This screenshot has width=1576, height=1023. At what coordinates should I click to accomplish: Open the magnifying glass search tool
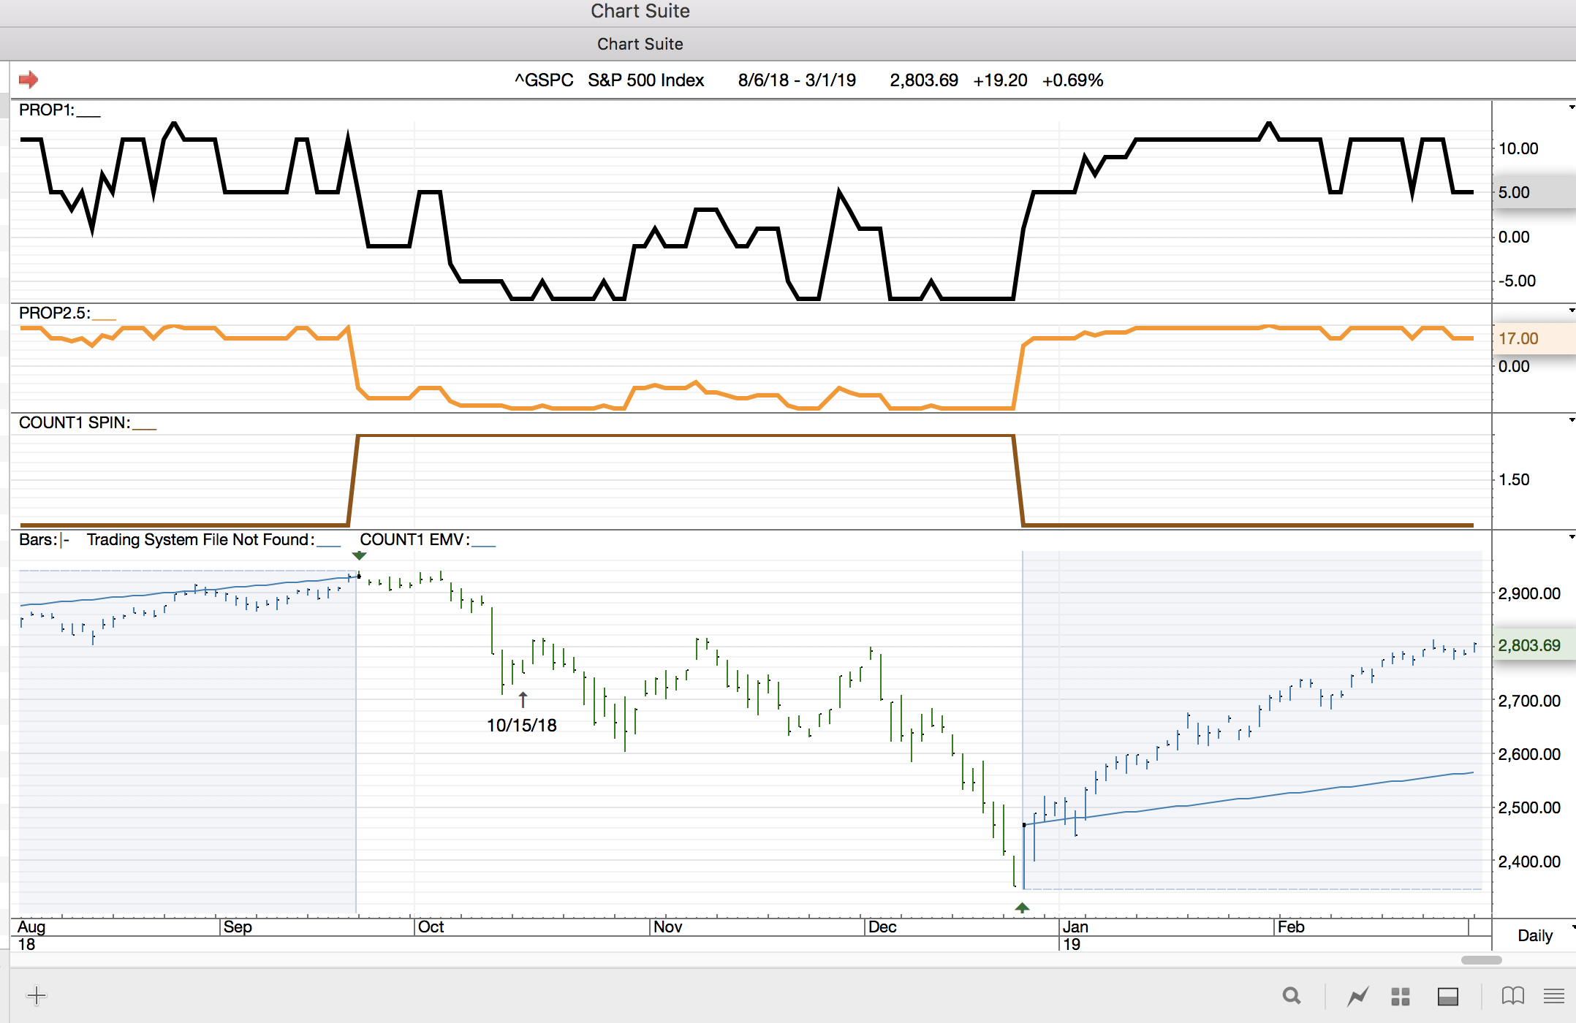pos(1292,996)
